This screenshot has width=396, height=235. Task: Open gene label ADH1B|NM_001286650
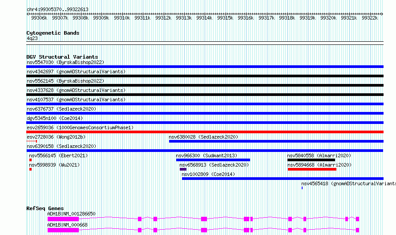[x=72, y=214]
